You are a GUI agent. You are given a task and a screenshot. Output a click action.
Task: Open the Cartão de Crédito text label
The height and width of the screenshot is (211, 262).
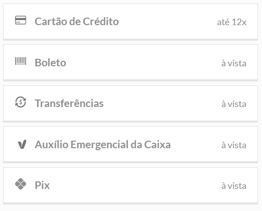77,22
